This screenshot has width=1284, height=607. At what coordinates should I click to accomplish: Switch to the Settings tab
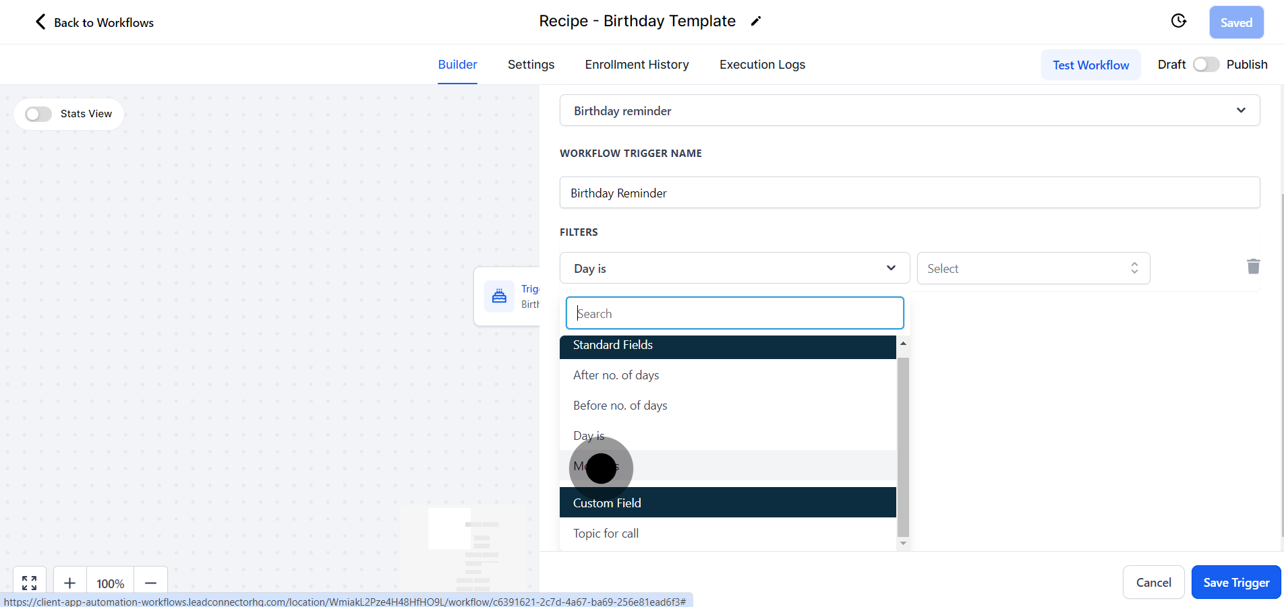point(531,65)
